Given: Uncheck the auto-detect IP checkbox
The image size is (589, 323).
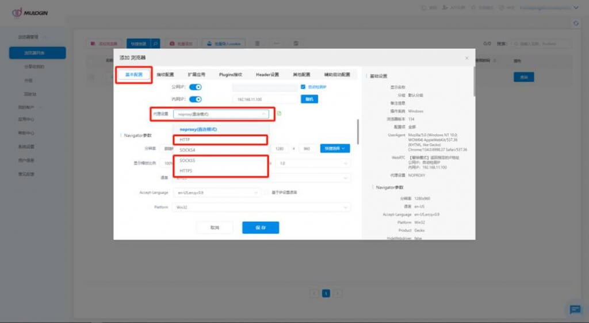Looking at the screenshot, I should pyautogui.click(x=303, y=87).
